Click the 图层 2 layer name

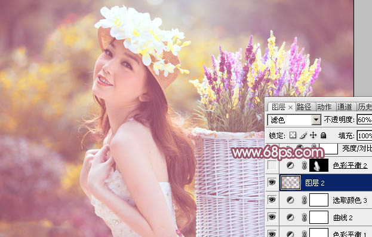click(x=315, y=183)
